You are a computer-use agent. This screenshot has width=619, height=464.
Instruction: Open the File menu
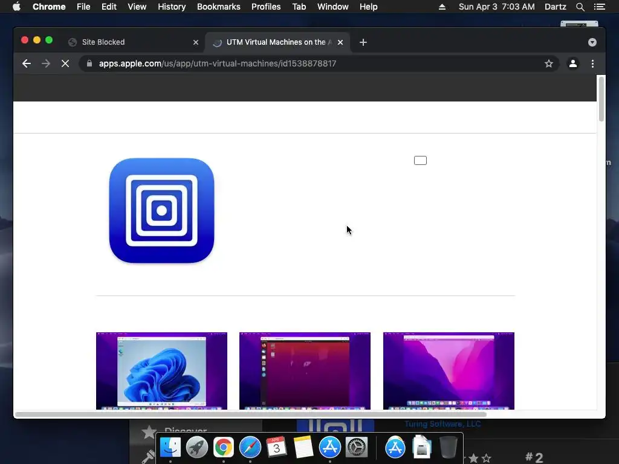pyautogui.click(x=83, y=7)
